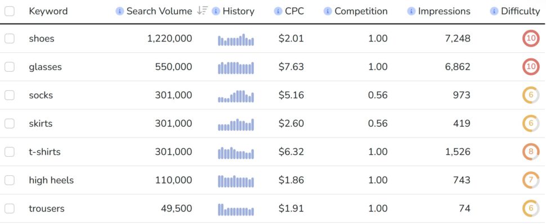Image resolution: width=546 pixels, height=224 pixels.
Task: Select the socks row checkbox
Action: coord(10,95)
